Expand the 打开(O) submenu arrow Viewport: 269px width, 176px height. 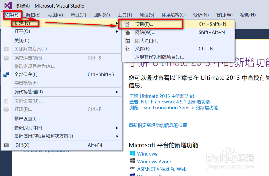tap(117, 31)
